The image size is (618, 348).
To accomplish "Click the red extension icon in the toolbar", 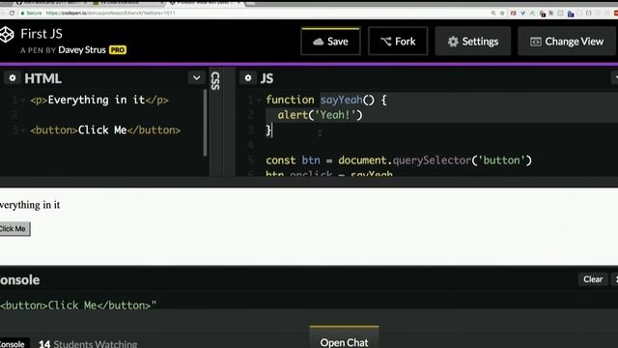I will pos(513,13).
